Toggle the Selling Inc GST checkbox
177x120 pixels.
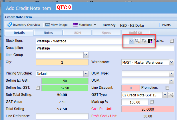coord(38,88)
